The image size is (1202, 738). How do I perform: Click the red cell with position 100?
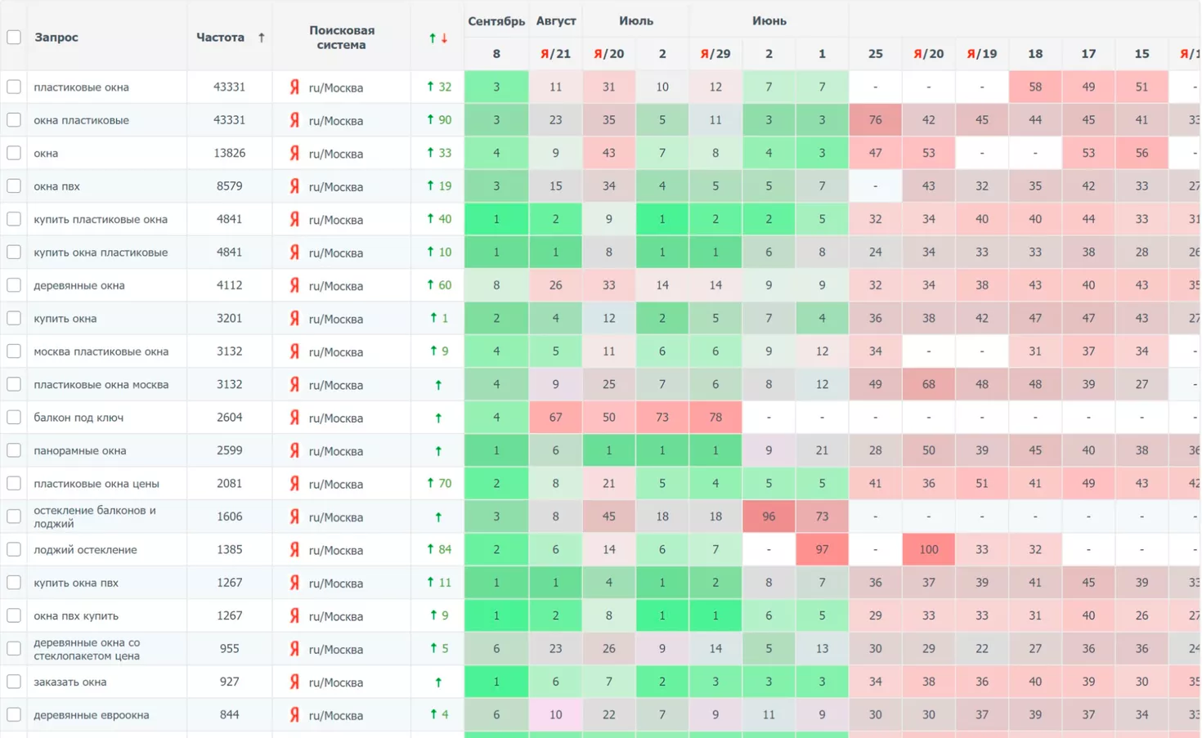pos(928,550)
